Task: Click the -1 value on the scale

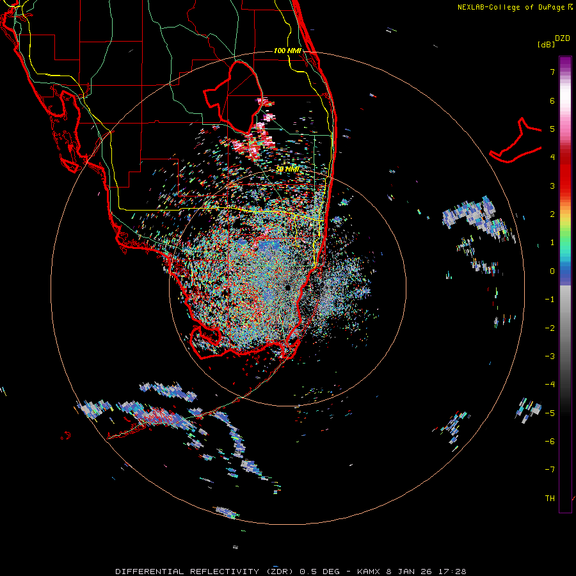Action: [x=550, y=300]
